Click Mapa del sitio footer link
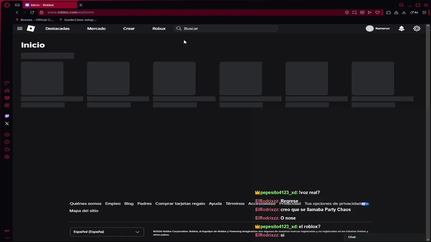Screen dimensions: 431x242 pos(84,211)
